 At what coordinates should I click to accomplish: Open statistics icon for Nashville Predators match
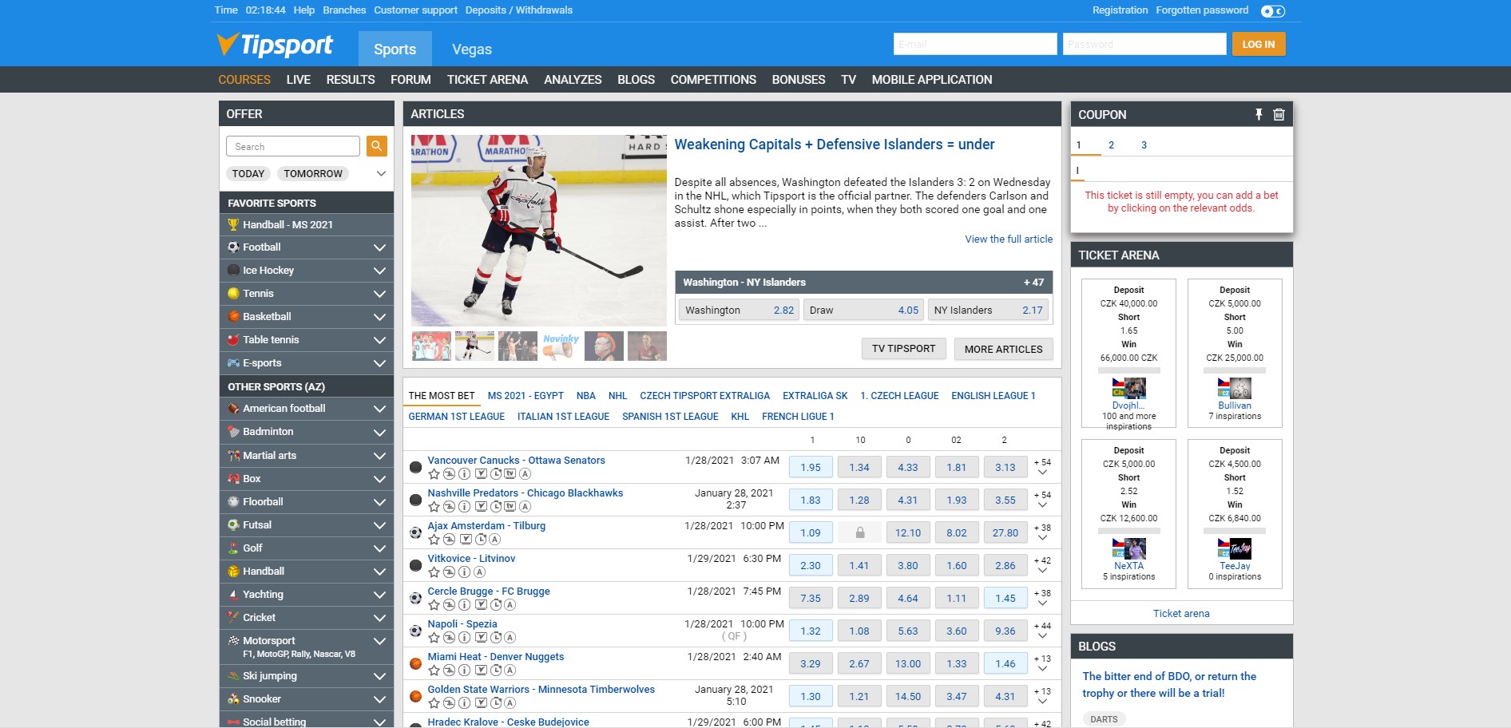click(449, 506)
